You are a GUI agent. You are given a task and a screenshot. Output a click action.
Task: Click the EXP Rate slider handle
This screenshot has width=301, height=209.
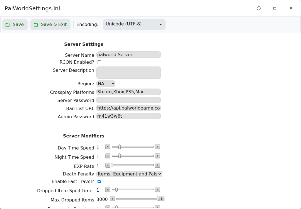click(x=112, y=165)
